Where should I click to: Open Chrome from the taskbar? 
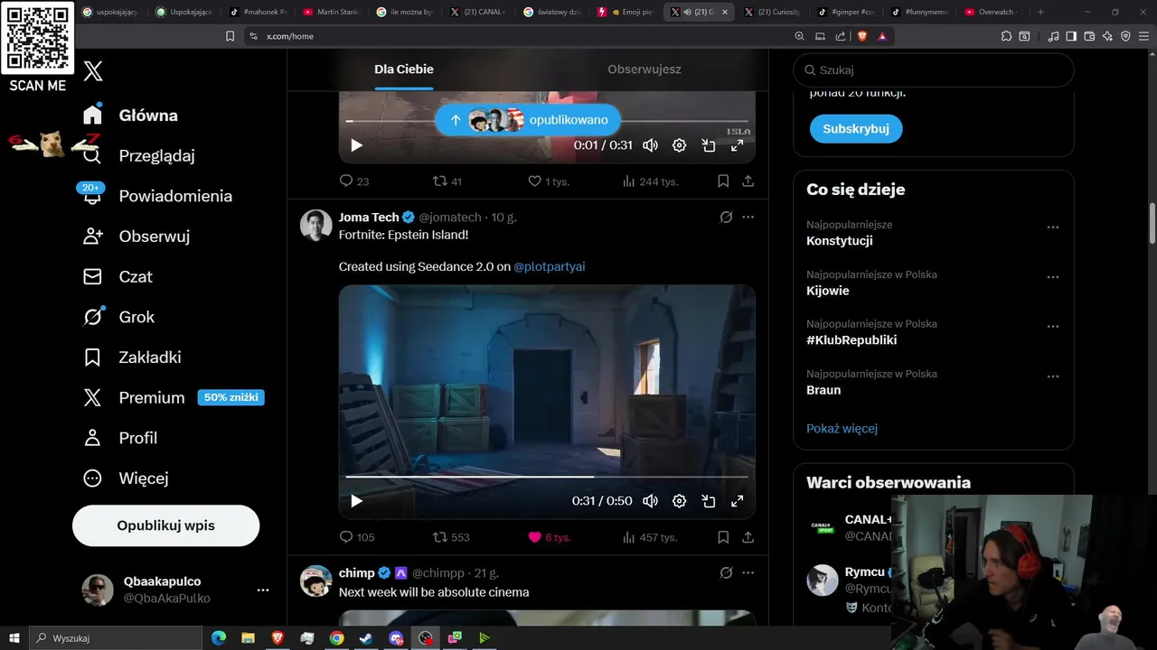[336, 638]
